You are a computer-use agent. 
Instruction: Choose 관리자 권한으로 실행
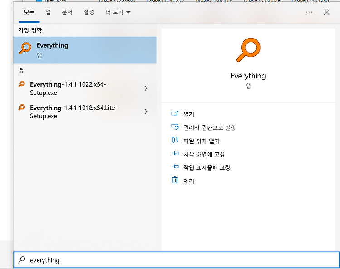pyautogui.click(x=209, y=127)
